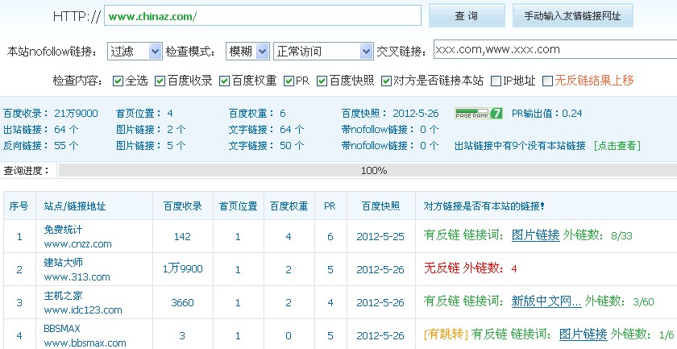677x349 pixels.
Task: Open the BBSMAX site link
Action: 62,329
